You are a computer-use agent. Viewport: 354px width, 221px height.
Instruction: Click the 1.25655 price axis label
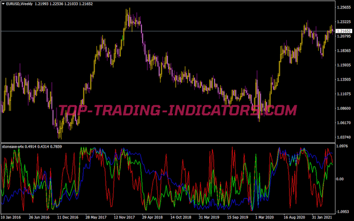(x=343, y=8)
